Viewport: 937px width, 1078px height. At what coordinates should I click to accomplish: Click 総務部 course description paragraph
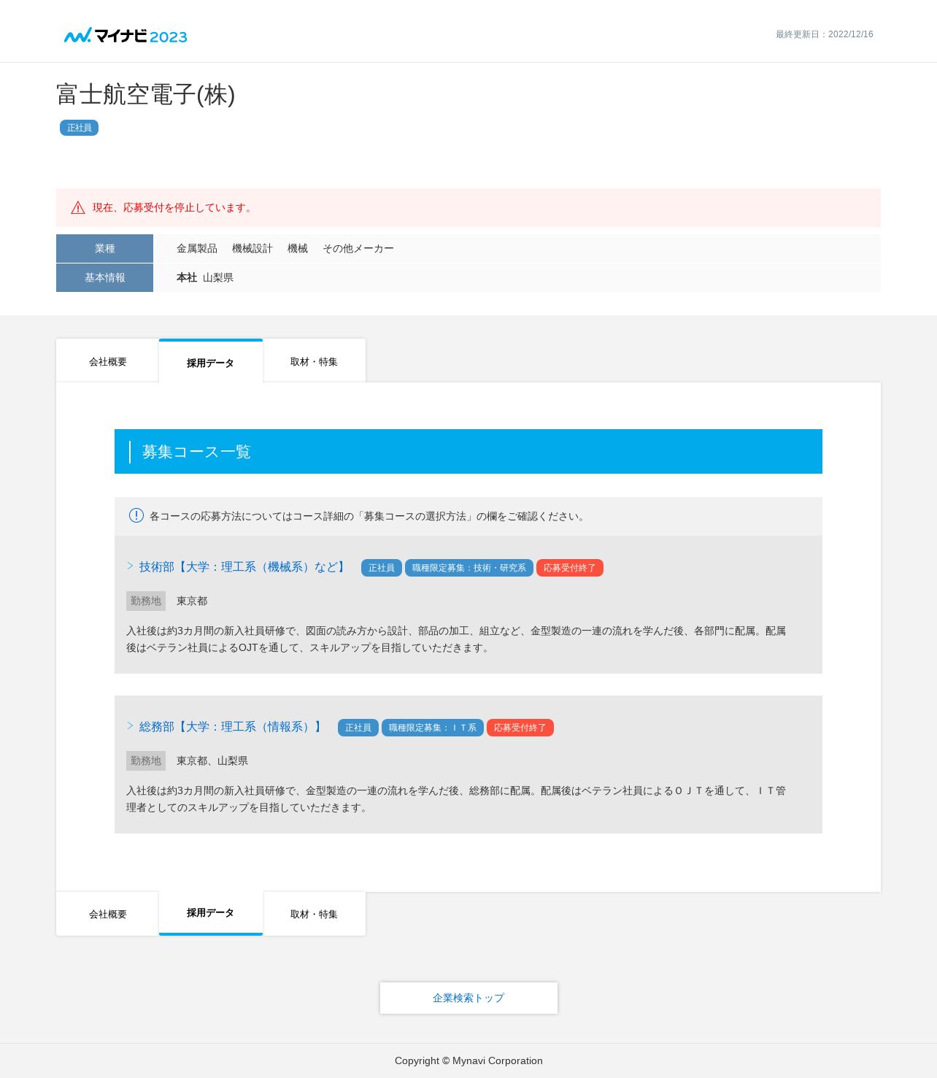pos(456,799)
